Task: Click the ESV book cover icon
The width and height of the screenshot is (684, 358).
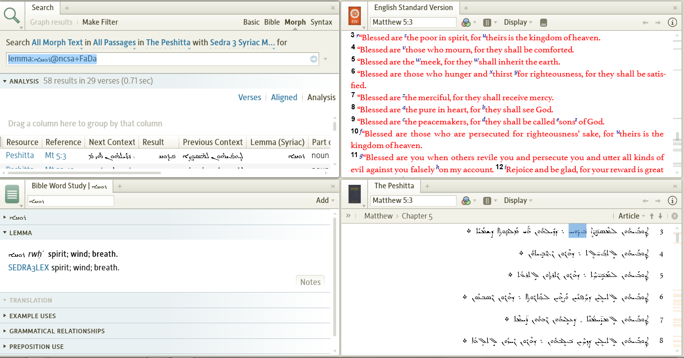Action: coord(355,15)
